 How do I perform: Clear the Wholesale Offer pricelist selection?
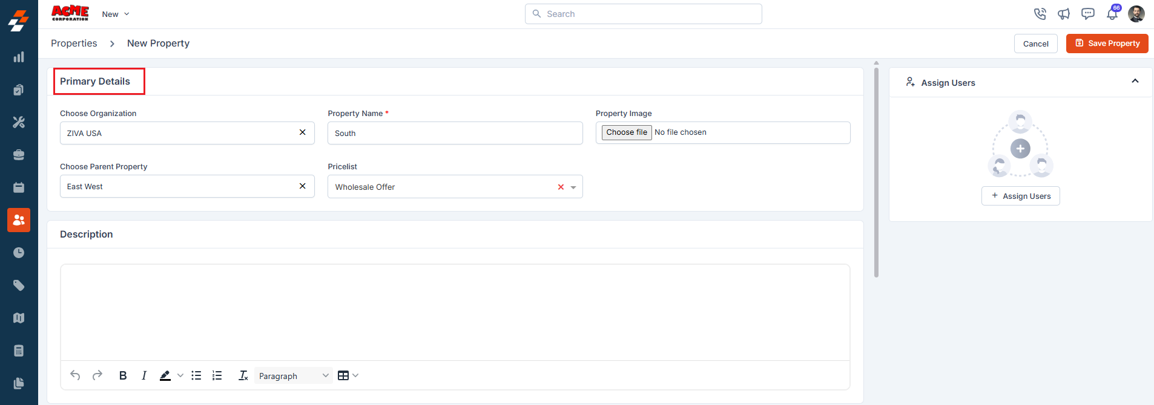[561, 187]
